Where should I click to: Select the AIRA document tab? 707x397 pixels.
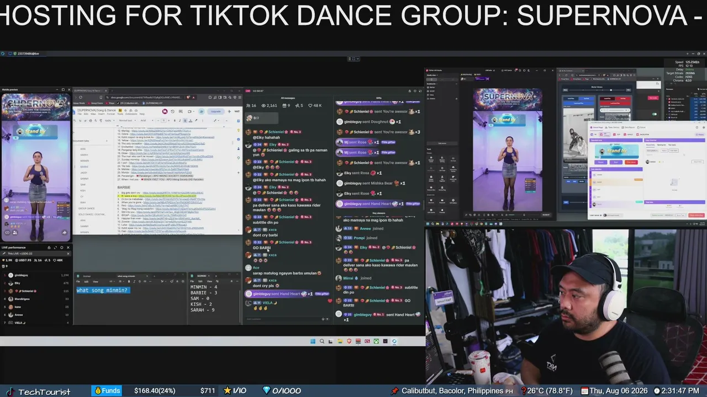(83, 149)
